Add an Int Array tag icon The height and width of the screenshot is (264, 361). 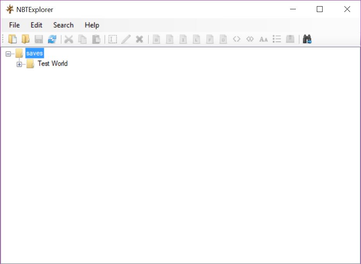pyautogui.click(x=250, y=39)
